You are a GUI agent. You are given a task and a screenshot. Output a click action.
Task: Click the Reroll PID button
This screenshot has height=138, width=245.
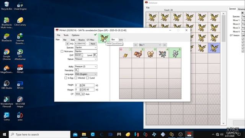pyautogui.click(x=93, y=44)
